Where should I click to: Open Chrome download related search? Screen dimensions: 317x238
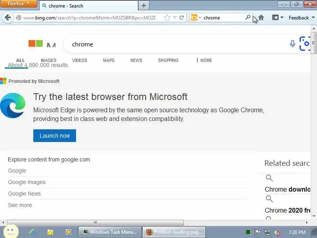(288, 189)
